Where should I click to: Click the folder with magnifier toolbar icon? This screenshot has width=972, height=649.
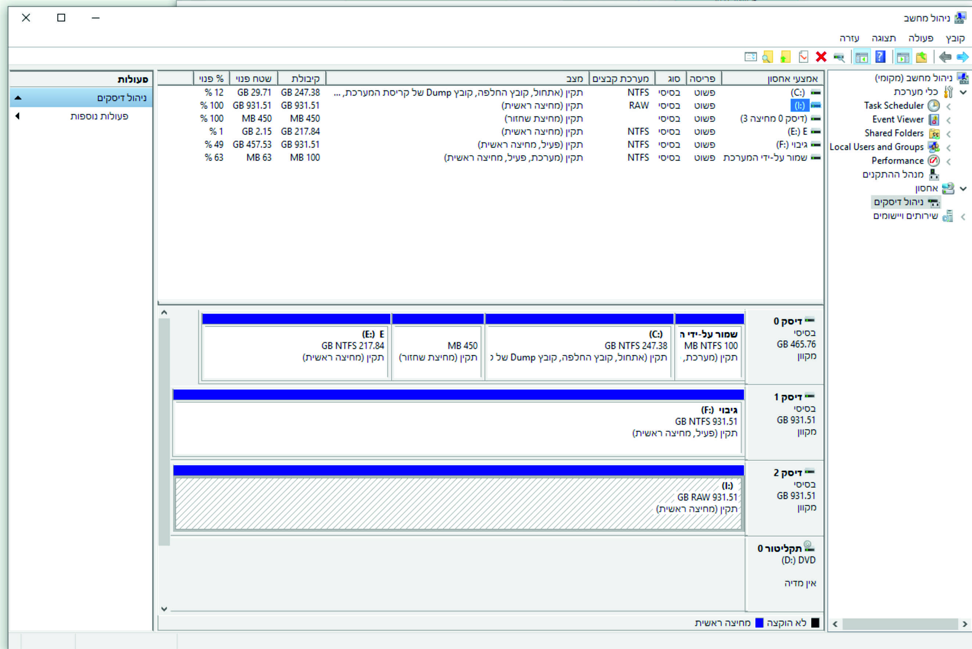click(x=767, y=57)
